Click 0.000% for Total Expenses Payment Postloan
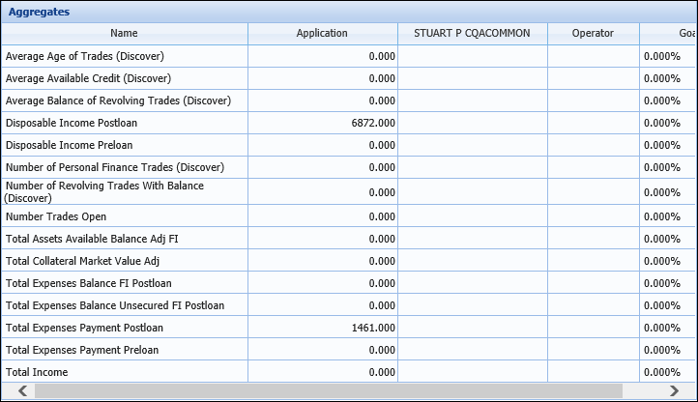 662,329
